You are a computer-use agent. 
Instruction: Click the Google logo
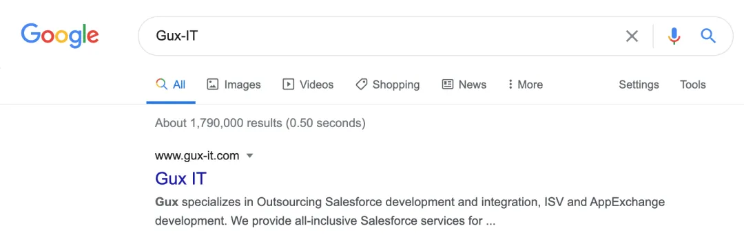point(60,36)
